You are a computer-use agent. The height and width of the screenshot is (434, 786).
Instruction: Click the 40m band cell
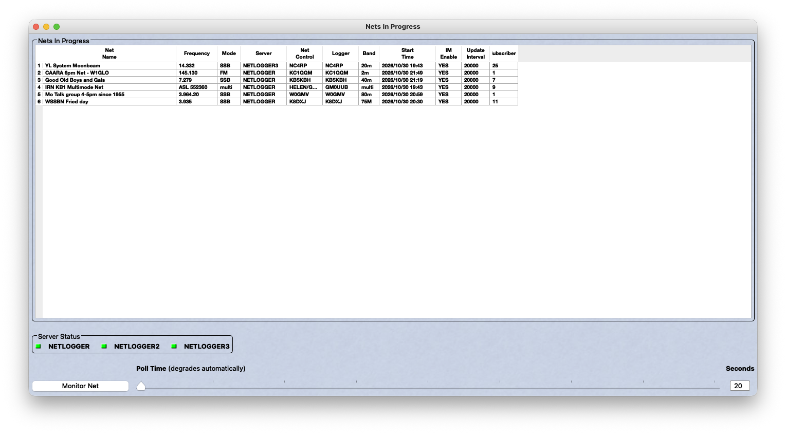pyautogui.click(x=369, y=80)
